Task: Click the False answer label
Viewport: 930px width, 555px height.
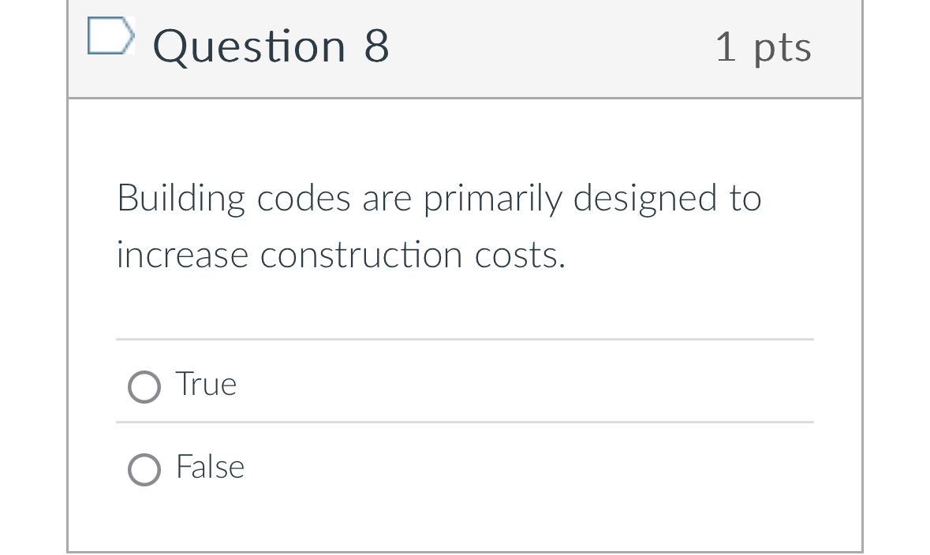Action: coord(210,467)
